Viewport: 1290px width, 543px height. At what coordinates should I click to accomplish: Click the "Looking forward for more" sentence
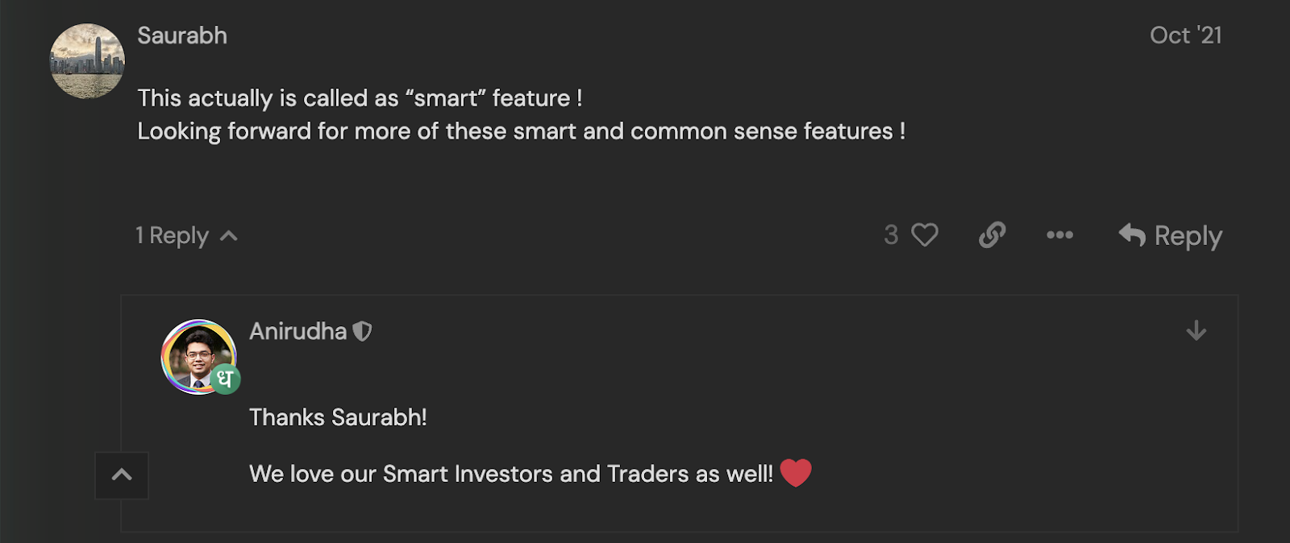[521, 131]
